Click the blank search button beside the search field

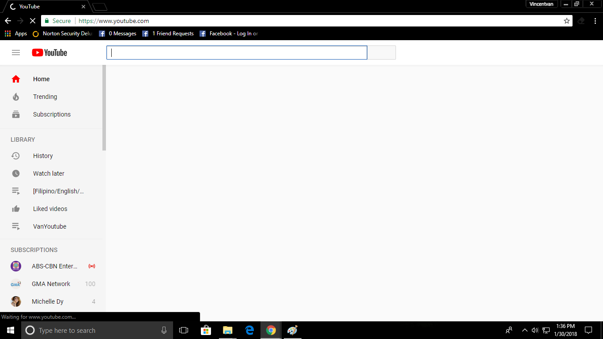click(x=382, y=53)
